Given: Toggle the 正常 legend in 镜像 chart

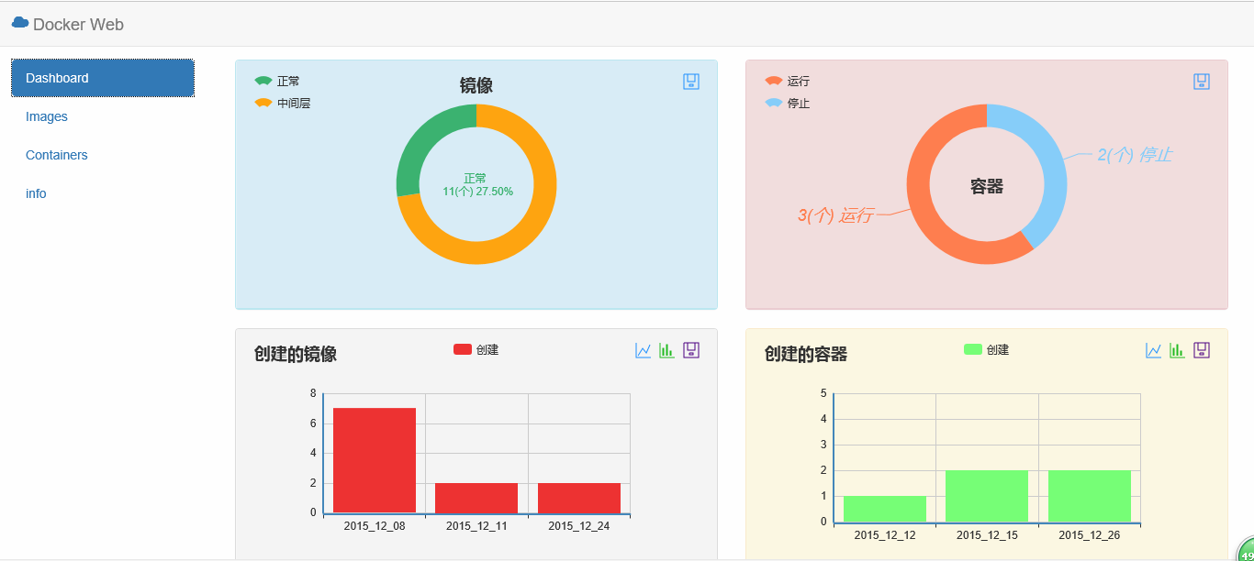Looking at the screenshot, I should (x=276, y=82).
